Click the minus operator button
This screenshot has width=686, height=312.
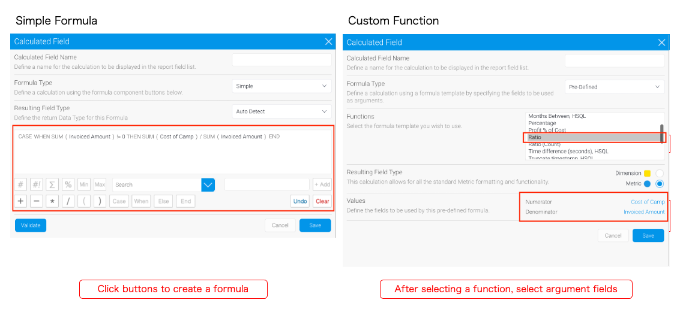point(37,201)
